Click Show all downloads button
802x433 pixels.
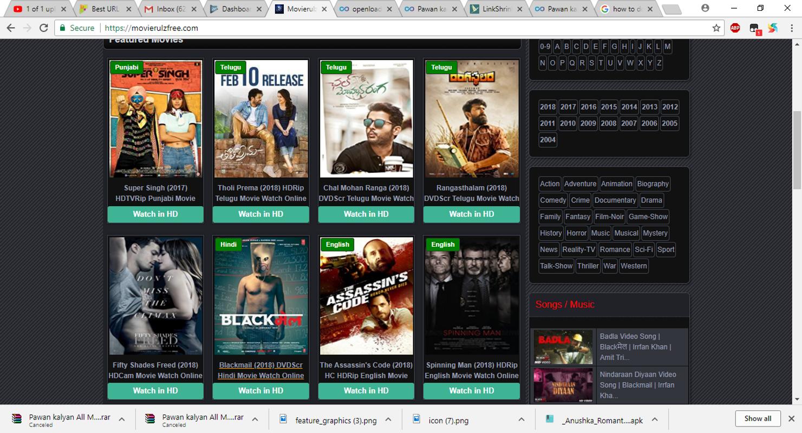tap(758, 418)
